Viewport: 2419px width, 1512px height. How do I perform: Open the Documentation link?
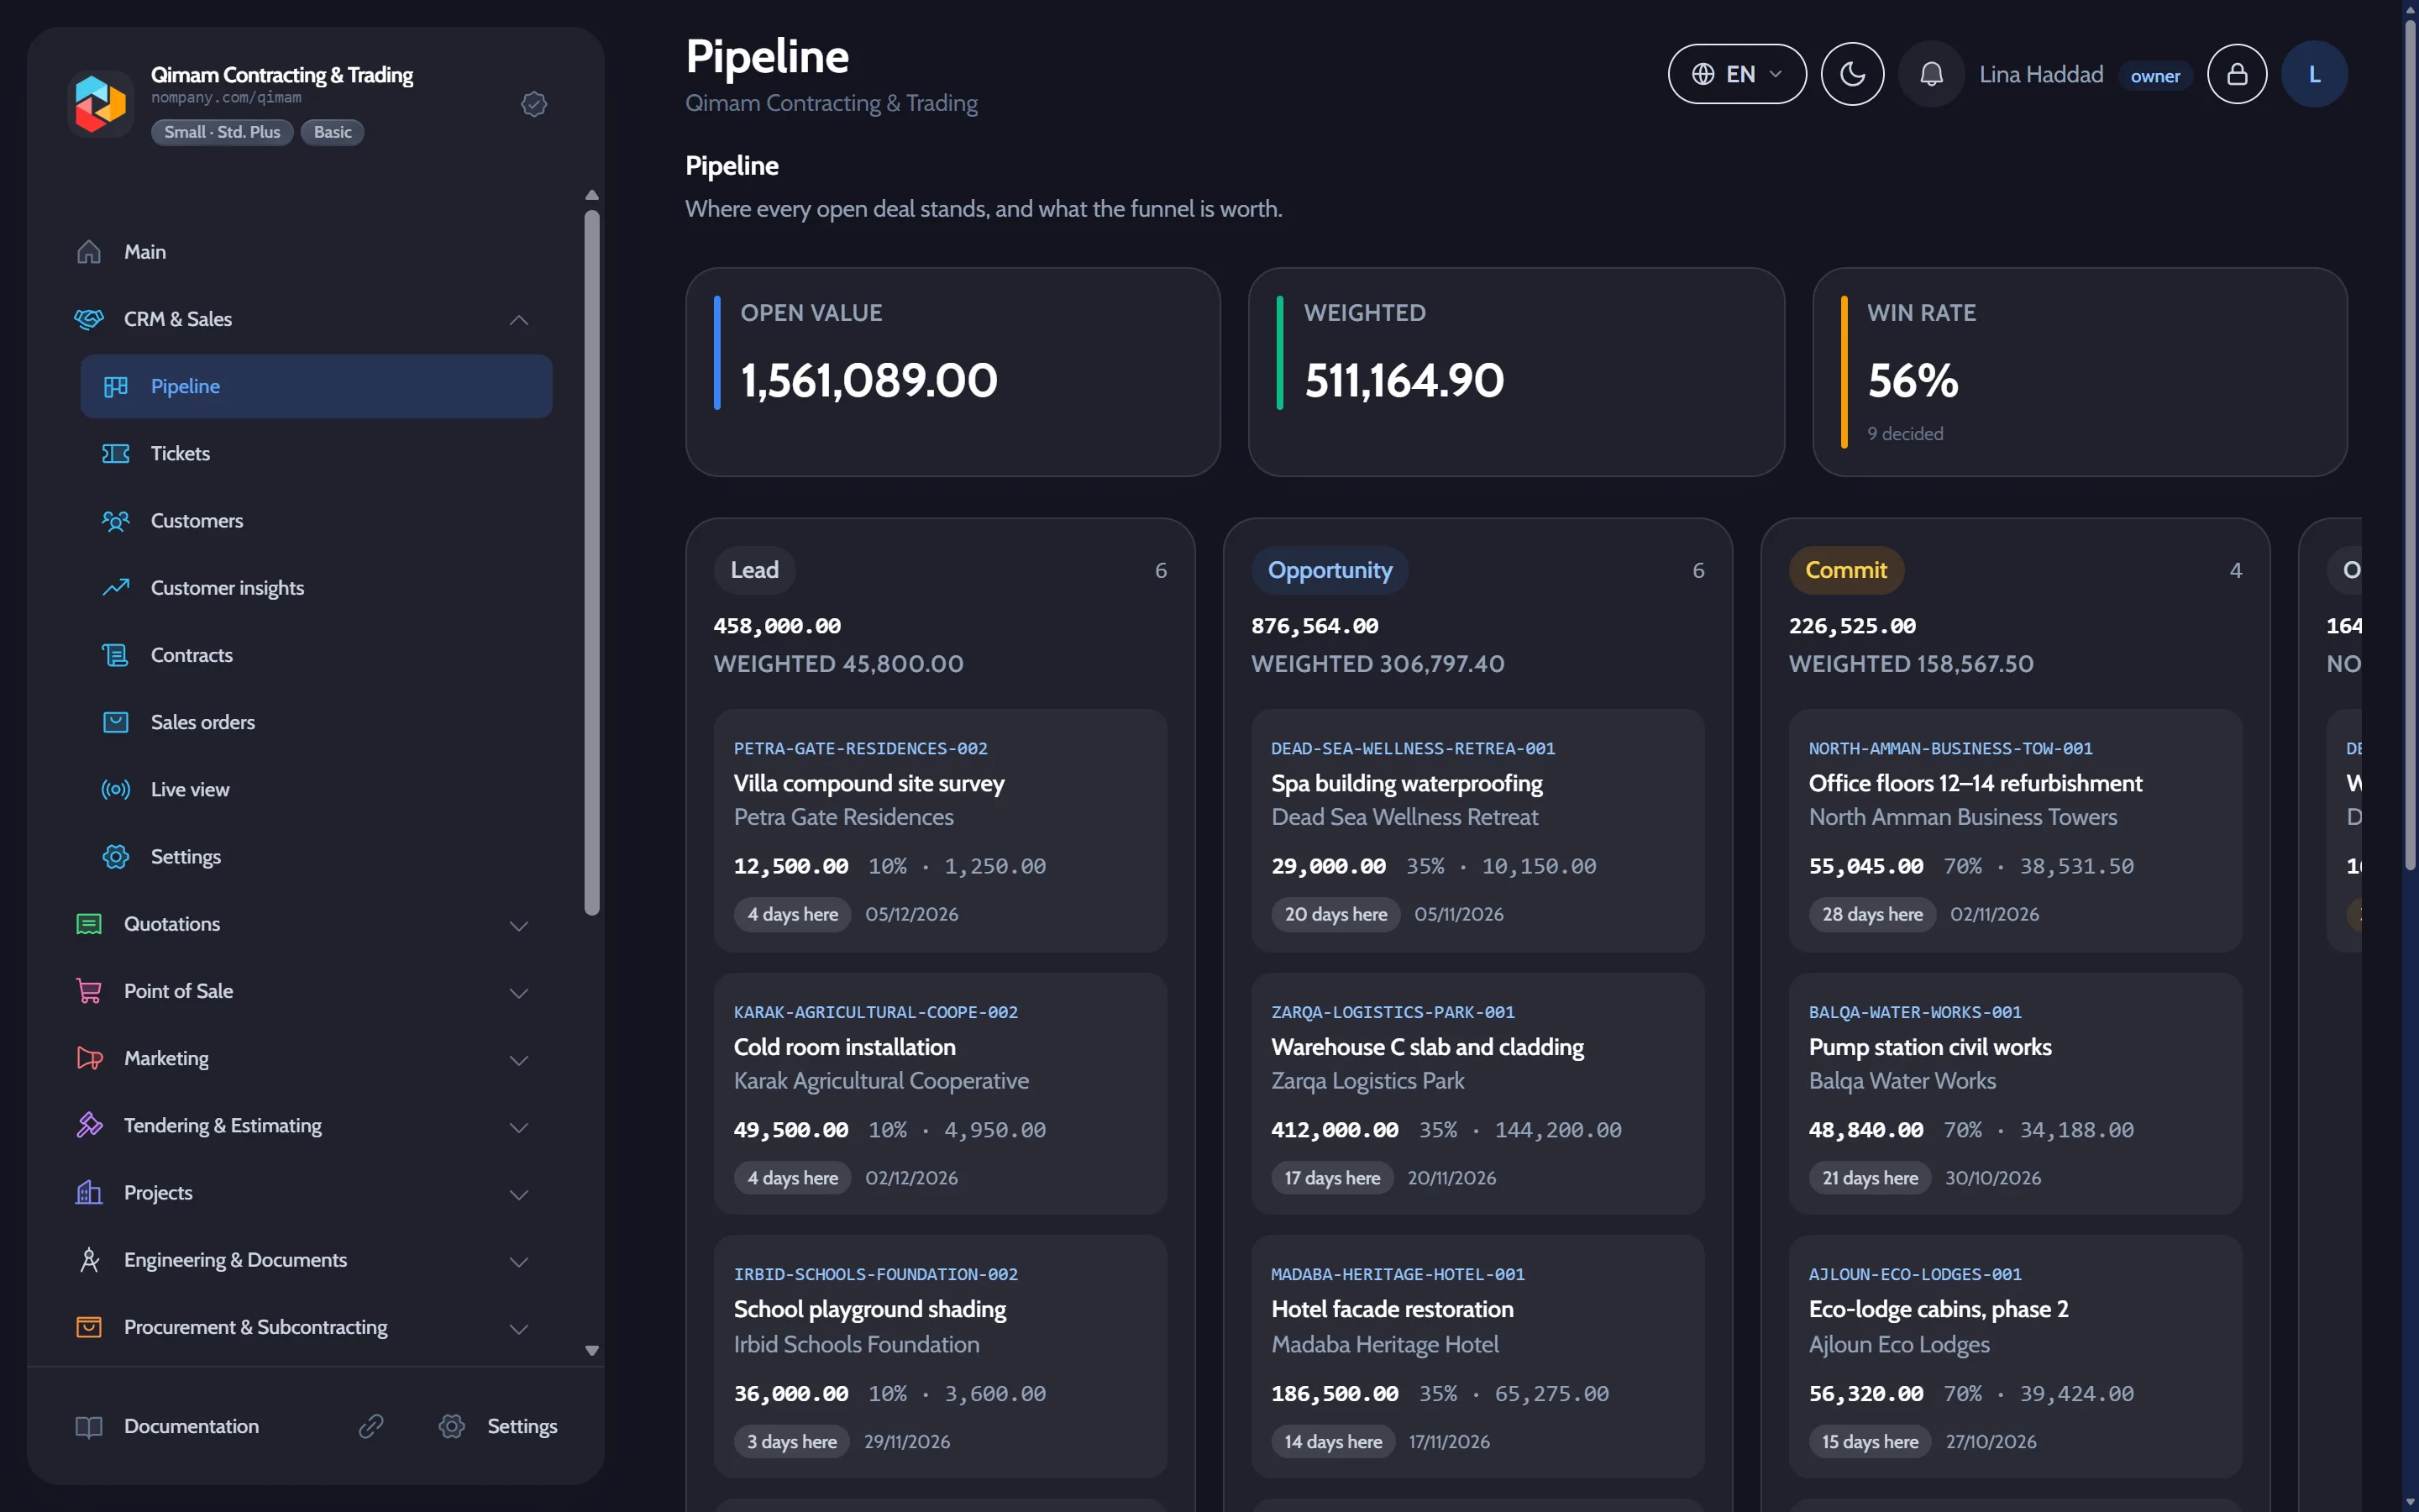click(168, 1427)
